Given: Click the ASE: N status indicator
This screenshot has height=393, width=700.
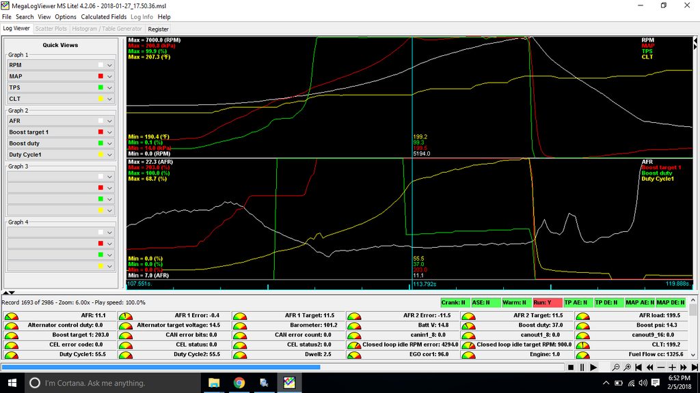Looking at the screenshot, I should pos(486,302).
